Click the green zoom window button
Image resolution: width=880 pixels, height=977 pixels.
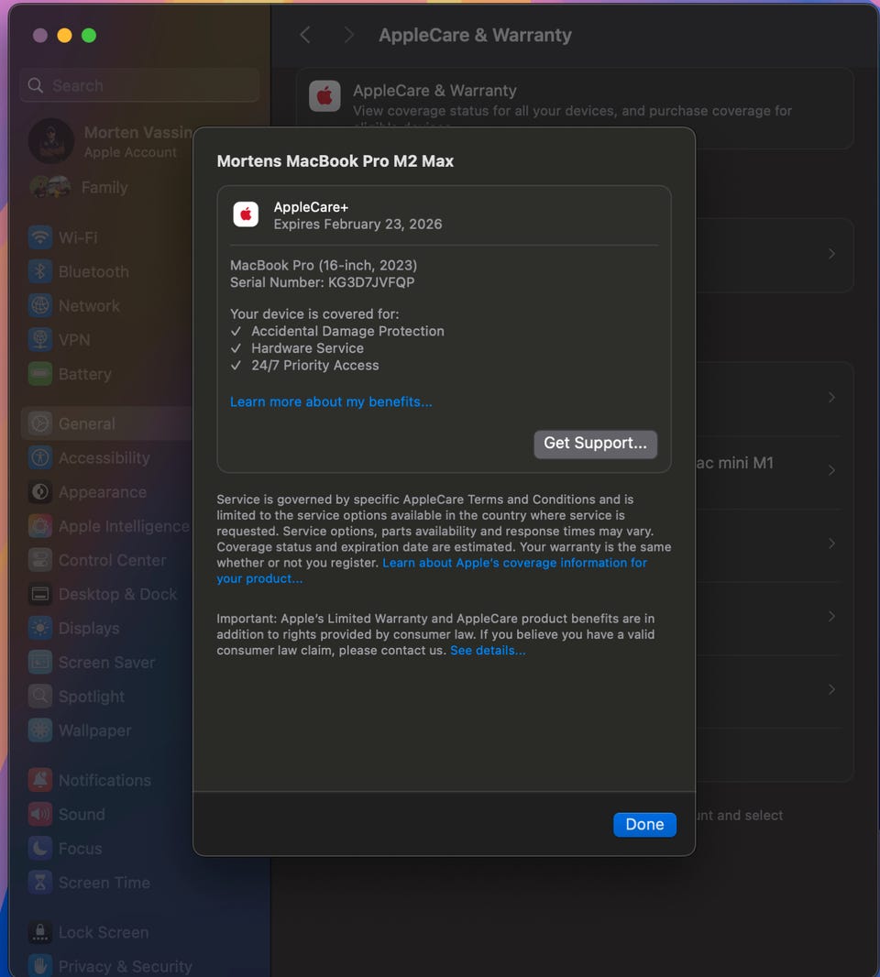(x=89, y=36)
